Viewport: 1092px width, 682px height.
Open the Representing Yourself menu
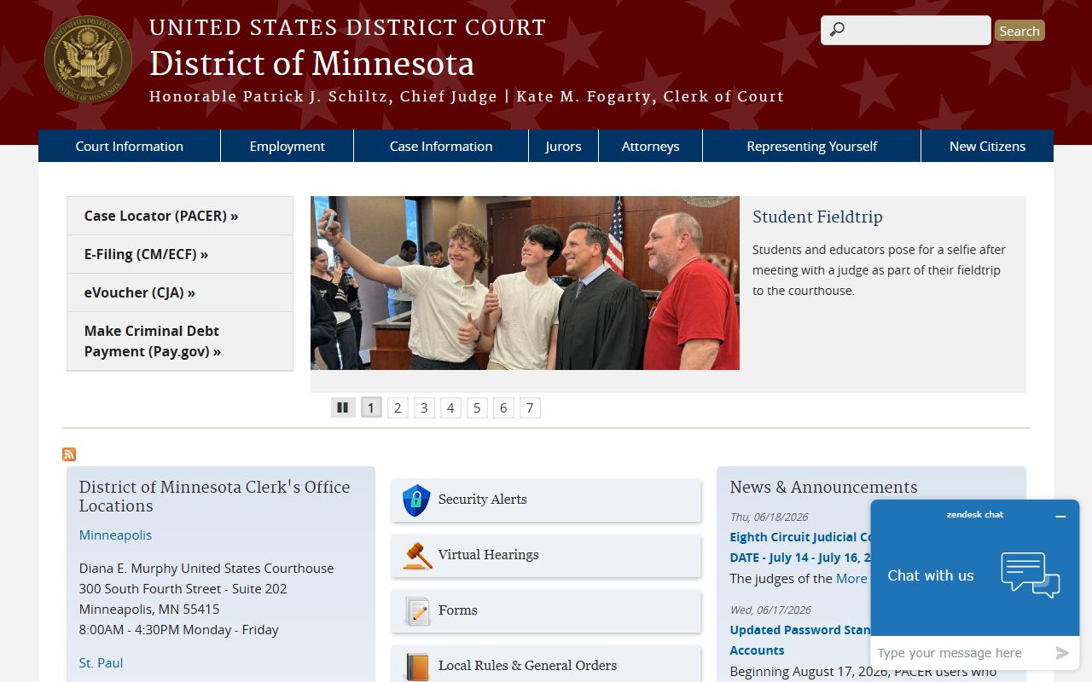811,146
